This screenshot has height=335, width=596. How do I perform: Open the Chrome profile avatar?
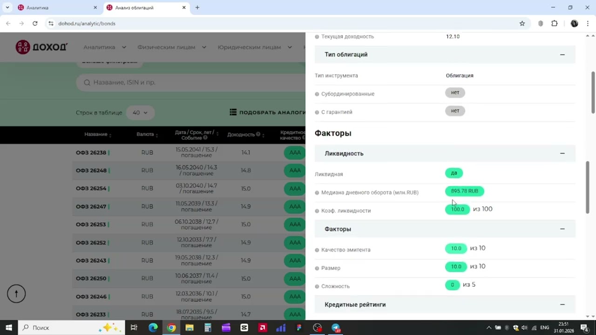click(574, 23)
